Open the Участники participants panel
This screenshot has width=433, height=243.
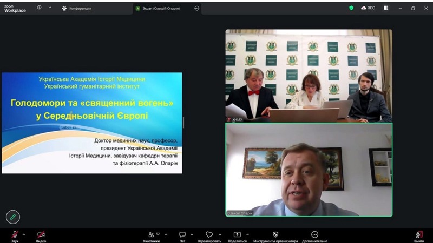pos(151,235)
